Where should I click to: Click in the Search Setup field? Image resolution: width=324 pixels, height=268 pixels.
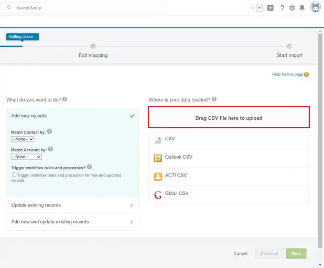[x=89, y=8]
